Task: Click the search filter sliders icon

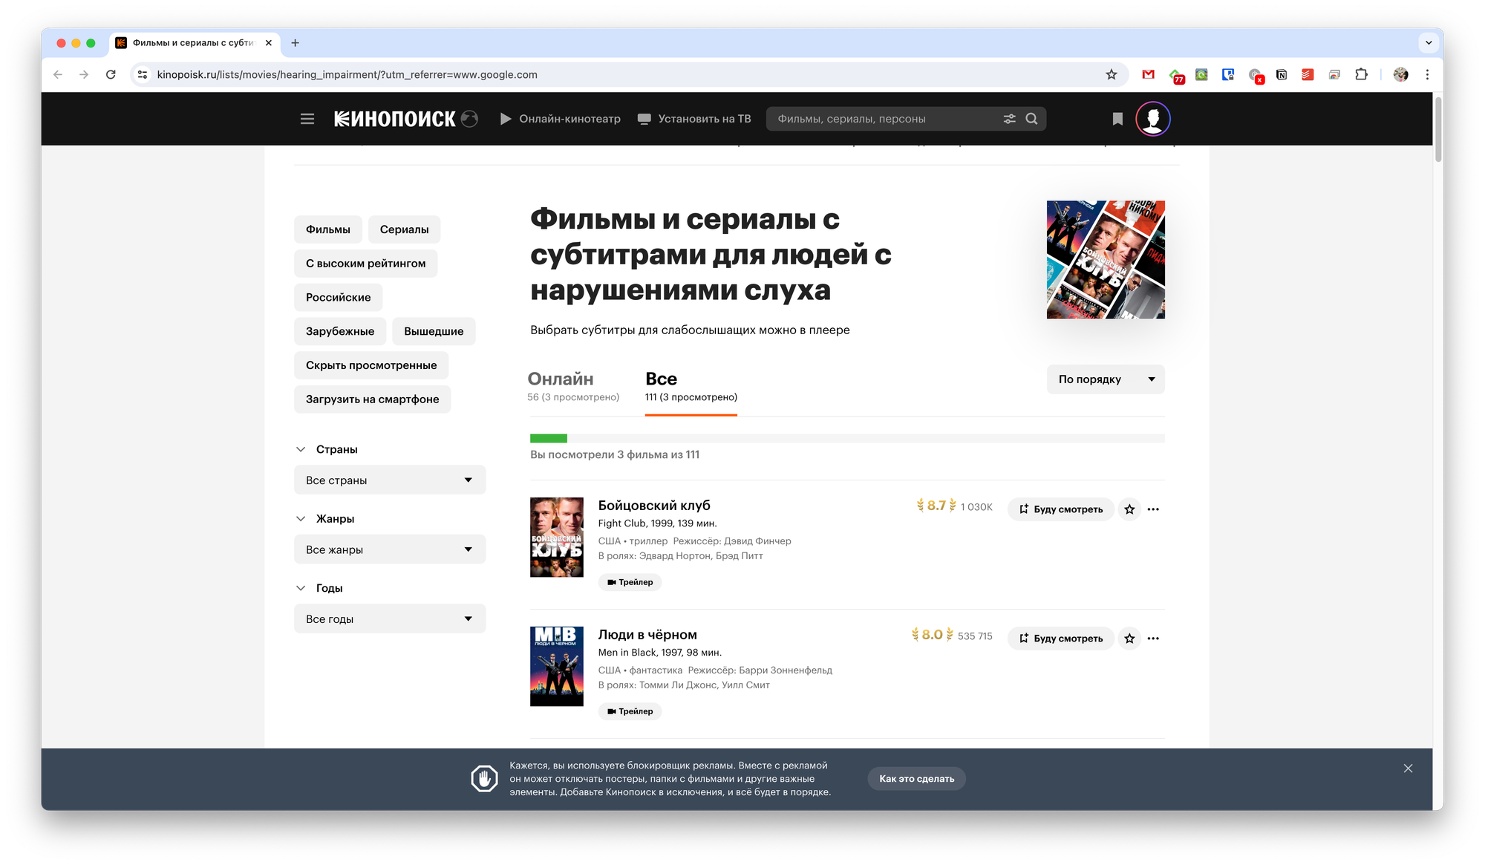Action: (1009, 119)
